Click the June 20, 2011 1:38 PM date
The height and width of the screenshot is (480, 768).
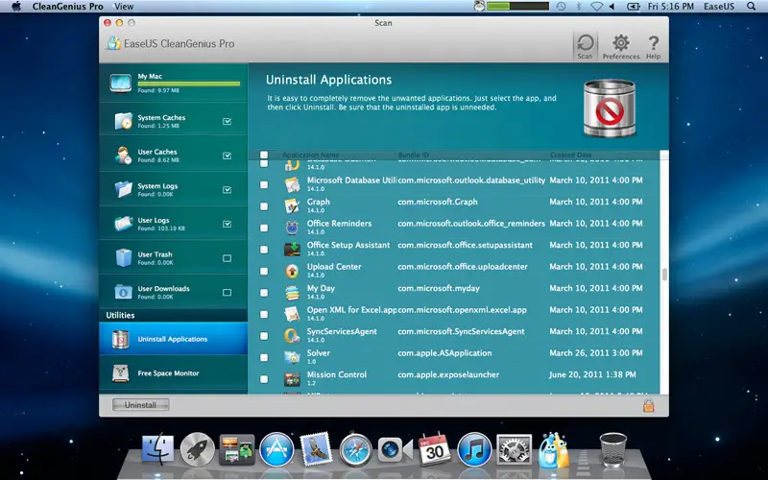592,374
